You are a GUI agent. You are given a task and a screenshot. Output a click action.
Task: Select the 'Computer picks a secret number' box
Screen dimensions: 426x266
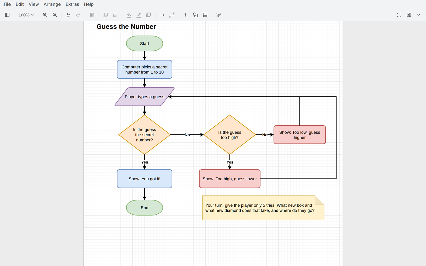(x=145, y=69)
